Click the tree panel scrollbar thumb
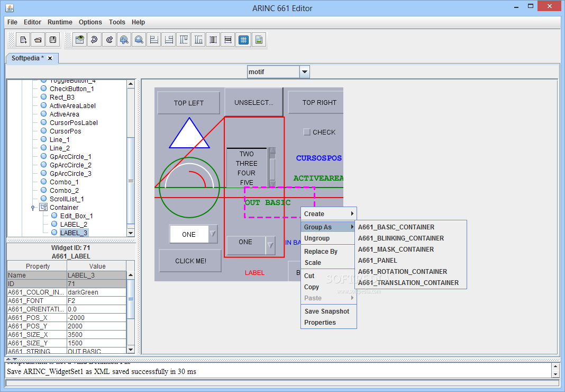The image size is (565, 392). 131,181
